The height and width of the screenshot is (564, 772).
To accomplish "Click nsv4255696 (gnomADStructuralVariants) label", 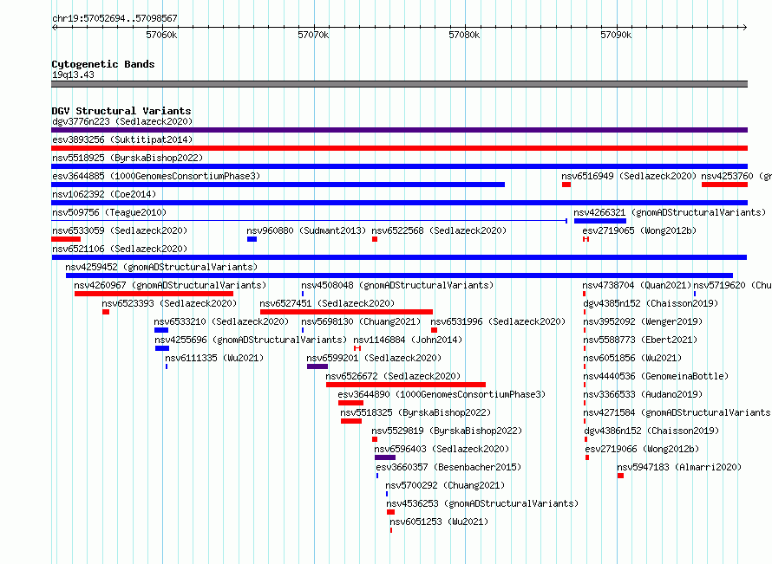I will point(251,340).
